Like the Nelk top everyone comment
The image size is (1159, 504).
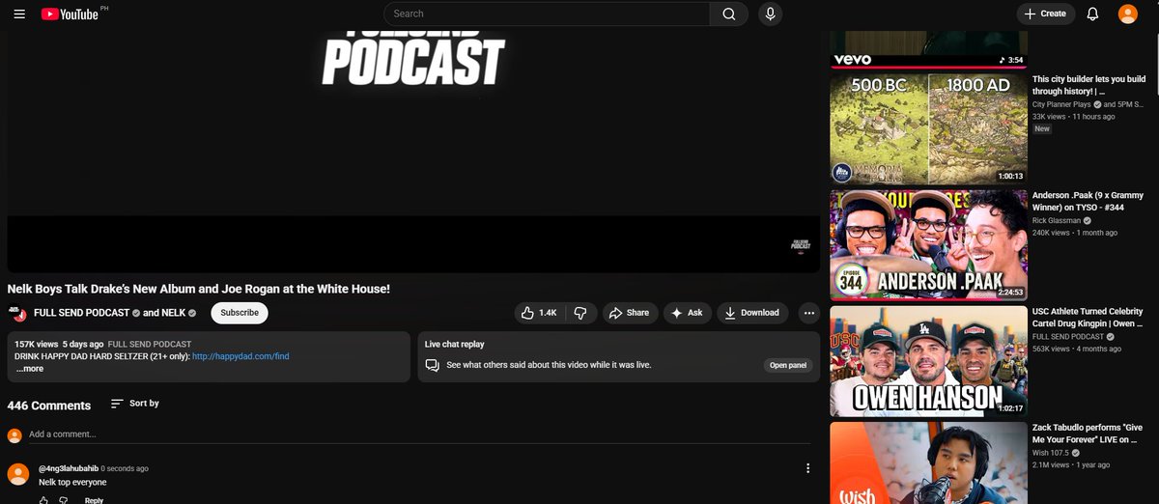(x=43, y=500)
